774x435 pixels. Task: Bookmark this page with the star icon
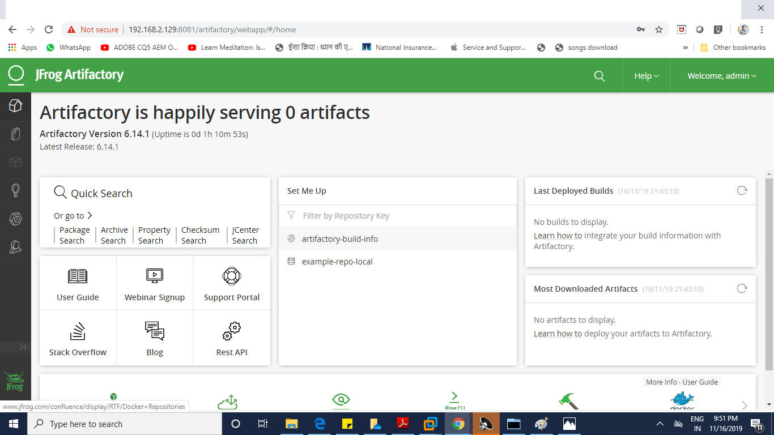click(x=659, y=29)
